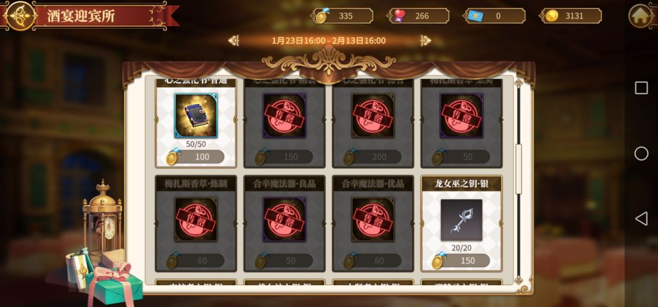The width and height of the screenshot is (658, 307).
Task: Purchase book item priced at 100 medals
Action: coord(196,157)
